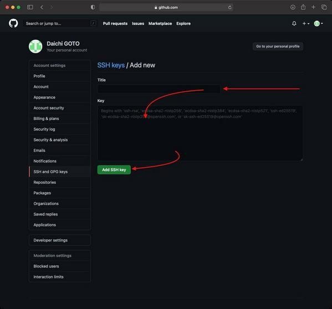
Task: Open Safari downloads icon
Action: [x=293, y=7]
